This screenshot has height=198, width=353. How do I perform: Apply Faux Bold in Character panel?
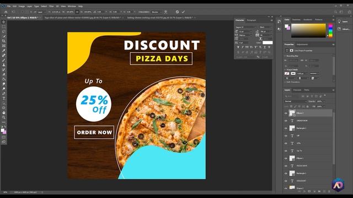point(238,47)
